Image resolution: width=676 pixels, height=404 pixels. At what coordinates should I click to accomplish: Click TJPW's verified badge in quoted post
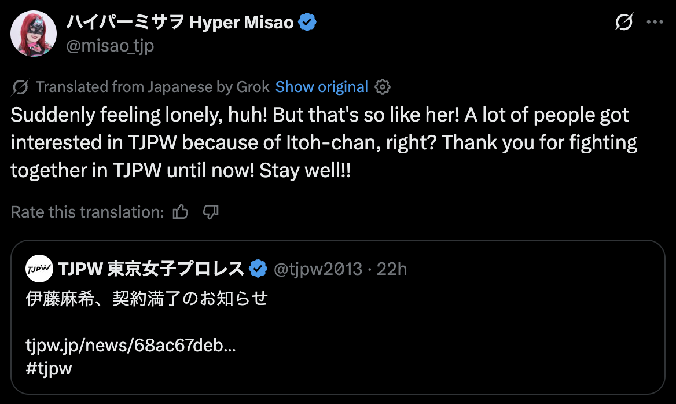(258, 269)
